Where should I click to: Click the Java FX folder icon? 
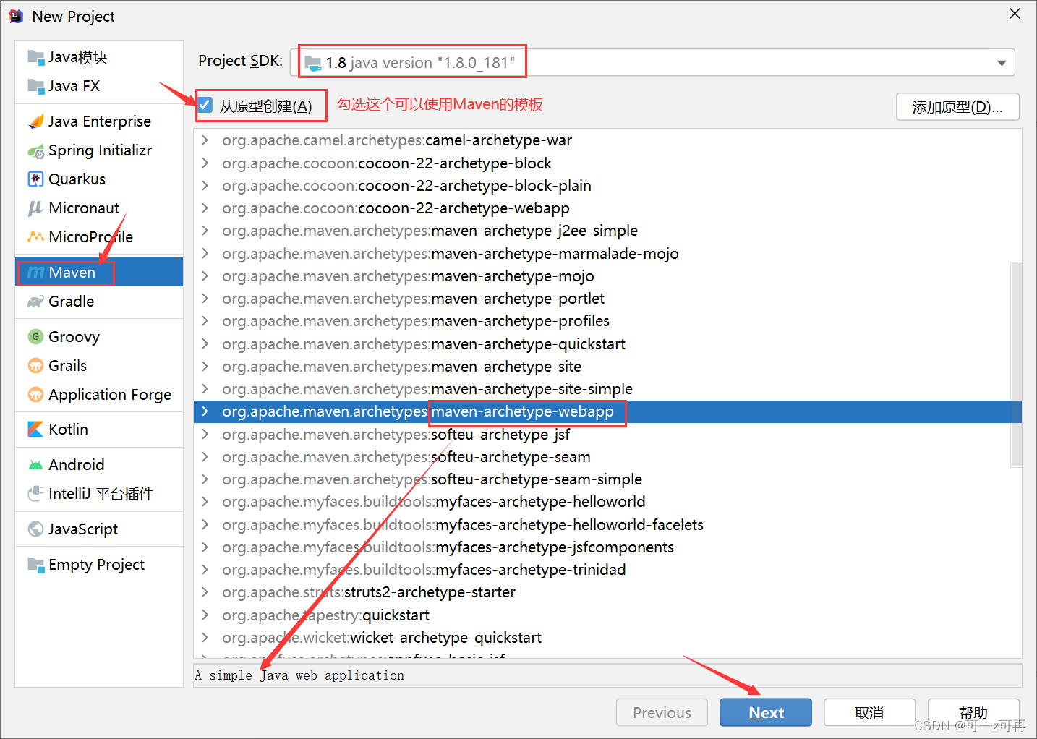coord(35,86)
